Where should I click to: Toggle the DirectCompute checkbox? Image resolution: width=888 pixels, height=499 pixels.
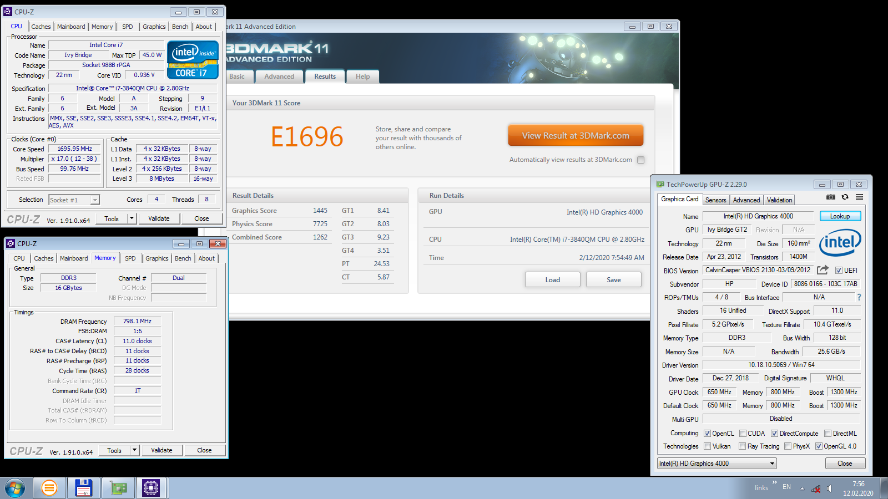click(774, 434)
